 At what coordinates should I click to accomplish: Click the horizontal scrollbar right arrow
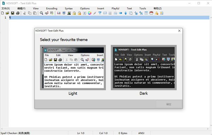(208, 129)
